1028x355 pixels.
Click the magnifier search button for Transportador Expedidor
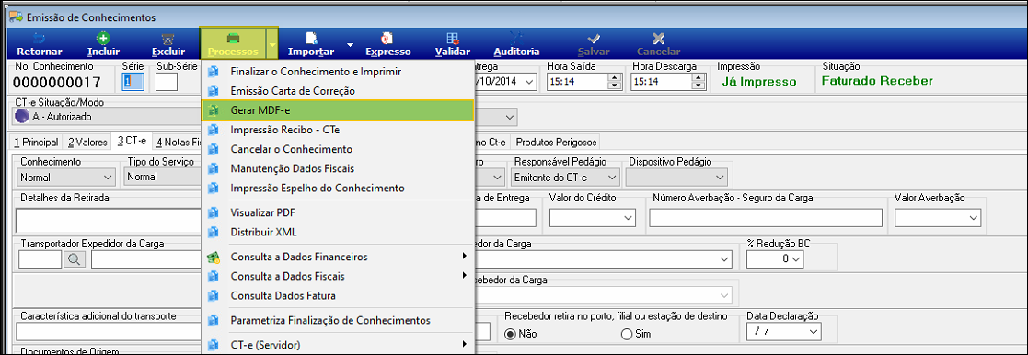(75, 259)
